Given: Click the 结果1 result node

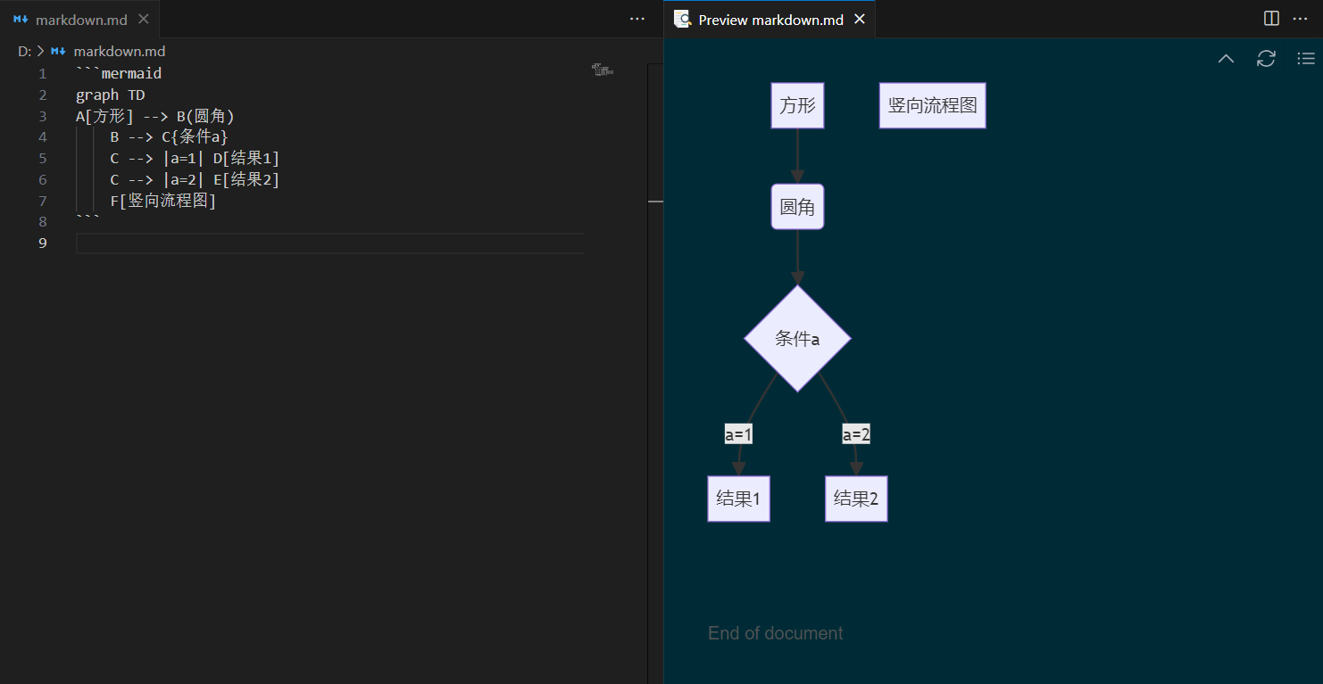Looking at the screenshot, I should (x=738, y=499).
